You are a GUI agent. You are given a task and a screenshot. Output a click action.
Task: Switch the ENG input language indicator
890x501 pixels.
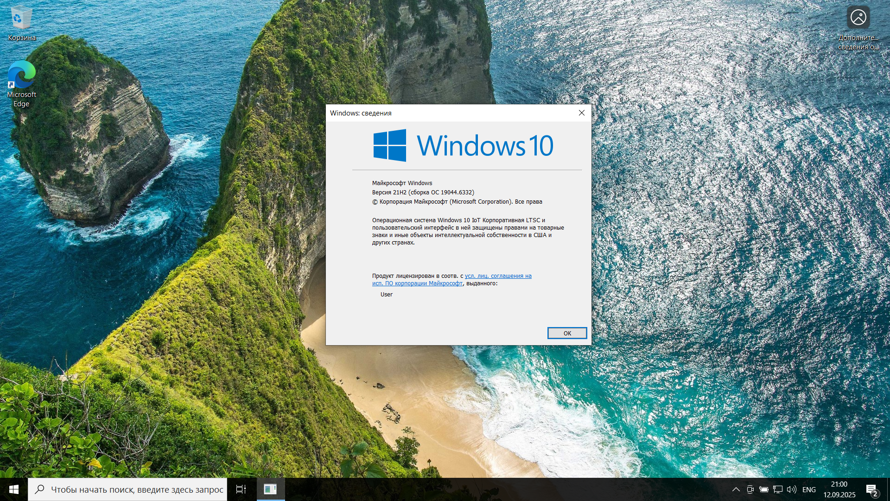point(809,489)
